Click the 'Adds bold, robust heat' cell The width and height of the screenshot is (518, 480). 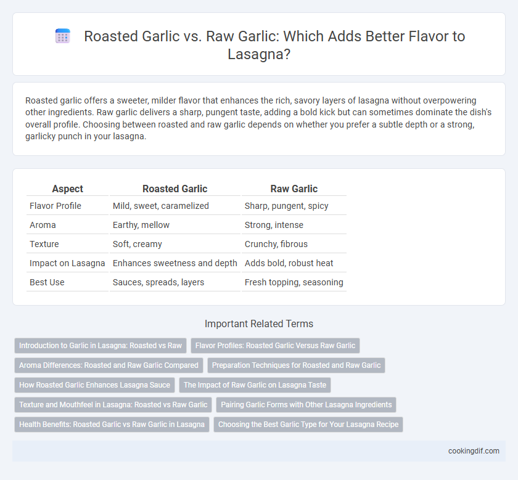pos(289,263)
